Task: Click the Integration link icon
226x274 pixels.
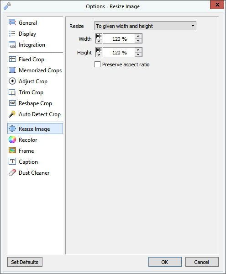Action: click(x=12, y=45)
